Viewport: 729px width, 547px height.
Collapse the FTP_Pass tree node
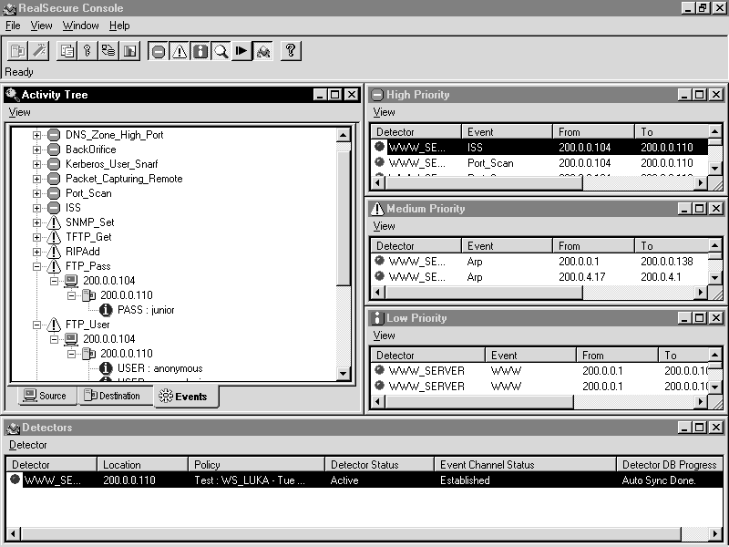(37, 266)
